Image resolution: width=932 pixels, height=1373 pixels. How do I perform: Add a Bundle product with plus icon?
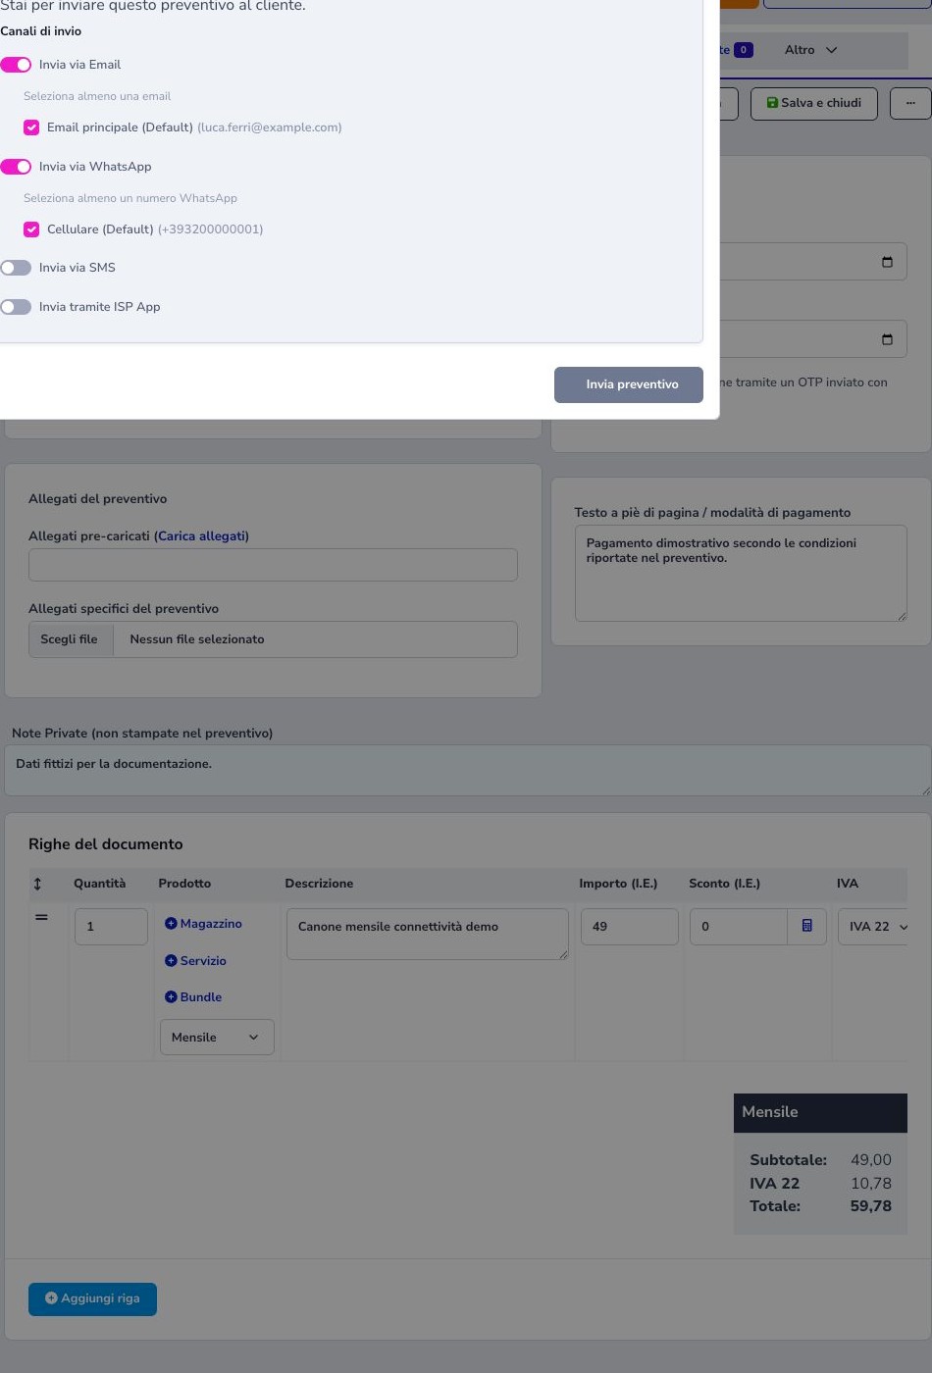[x=193, y=997]
